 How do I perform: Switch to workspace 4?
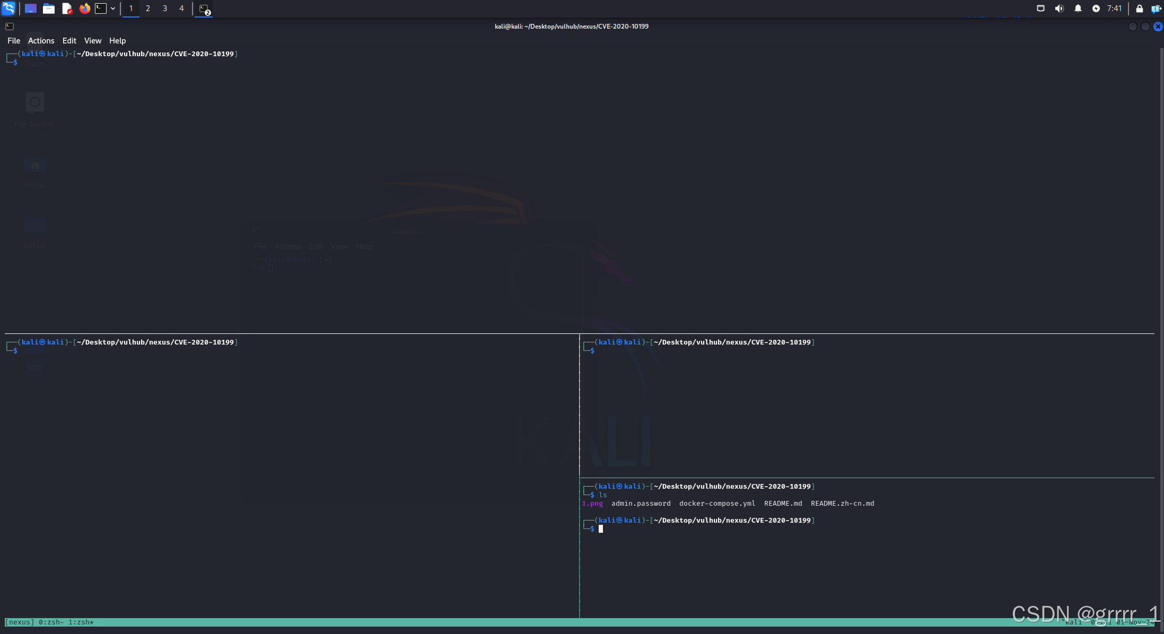coord(181,8)
